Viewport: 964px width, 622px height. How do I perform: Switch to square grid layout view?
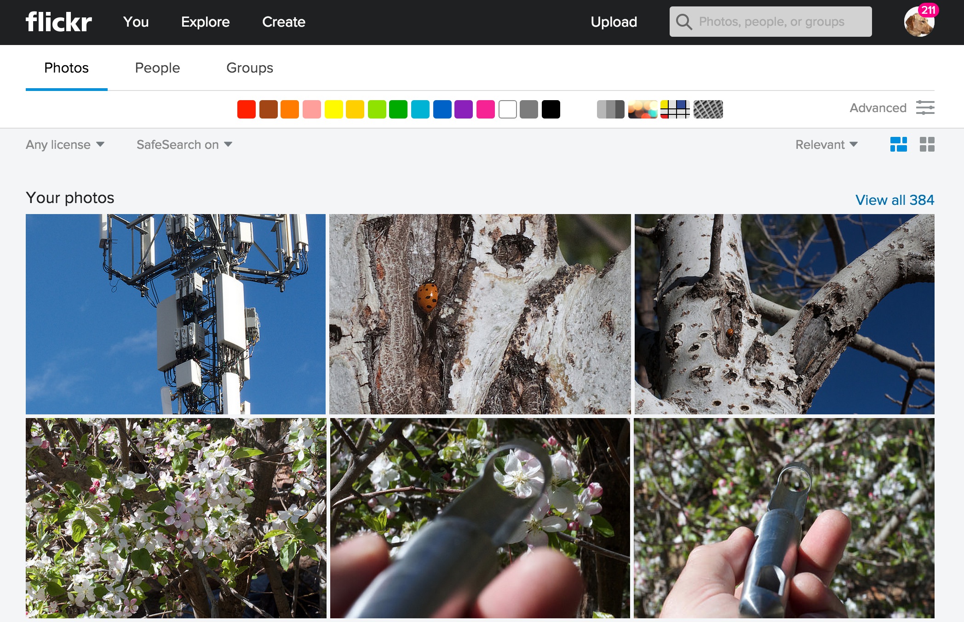tap(927, 144)
